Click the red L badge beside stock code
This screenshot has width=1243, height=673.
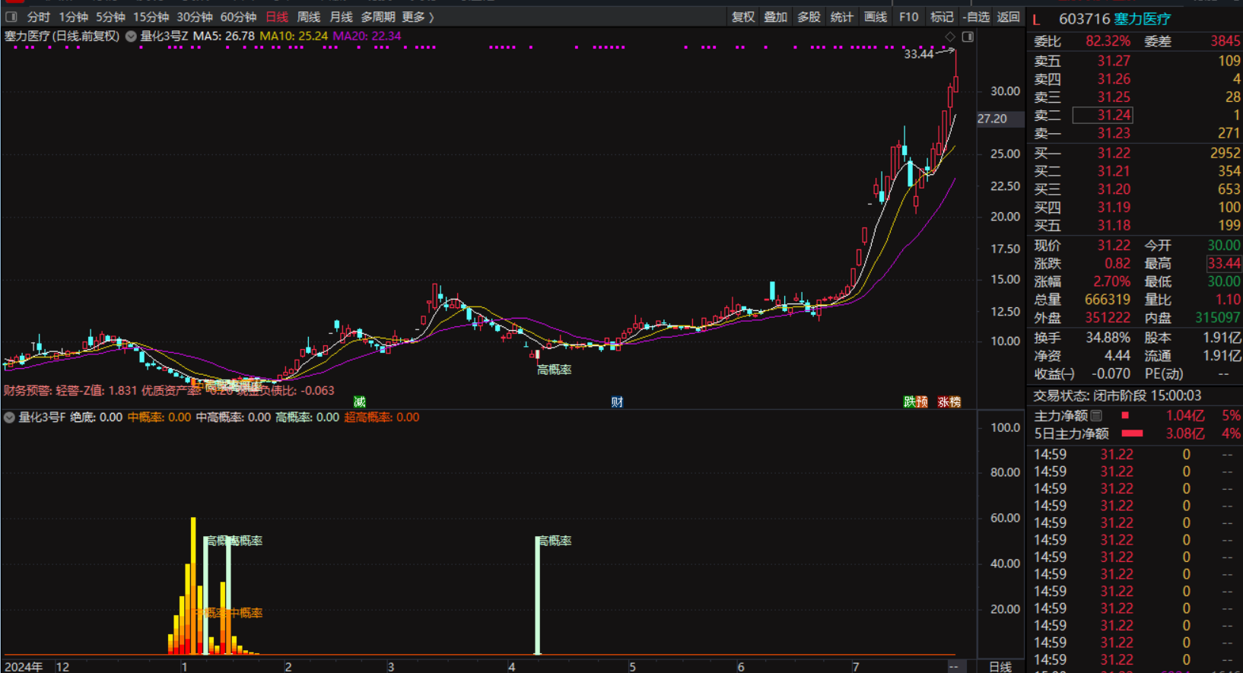coord(1036,20)
